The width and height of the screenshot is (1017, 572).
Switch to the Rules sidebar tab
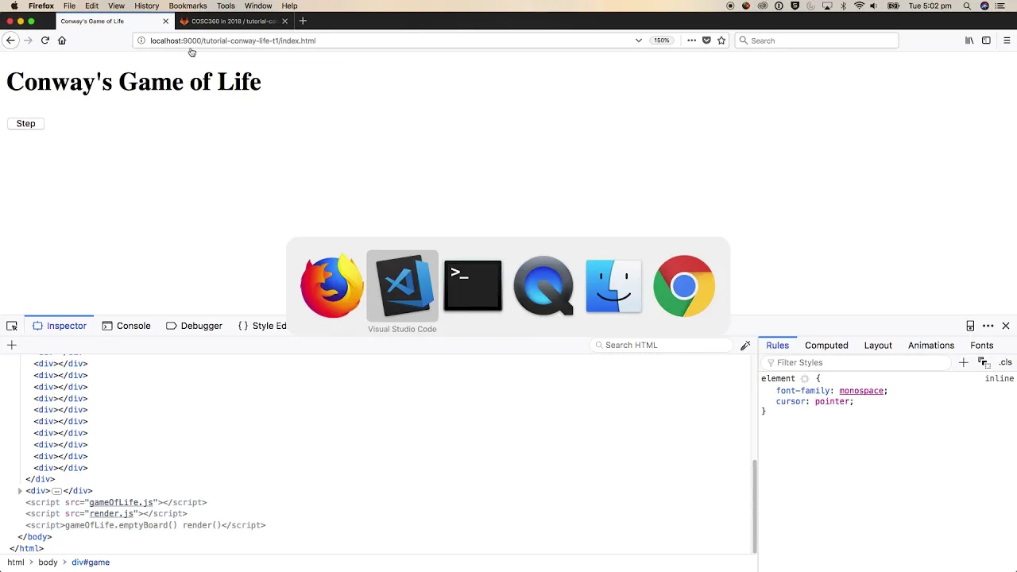(777, 346)
